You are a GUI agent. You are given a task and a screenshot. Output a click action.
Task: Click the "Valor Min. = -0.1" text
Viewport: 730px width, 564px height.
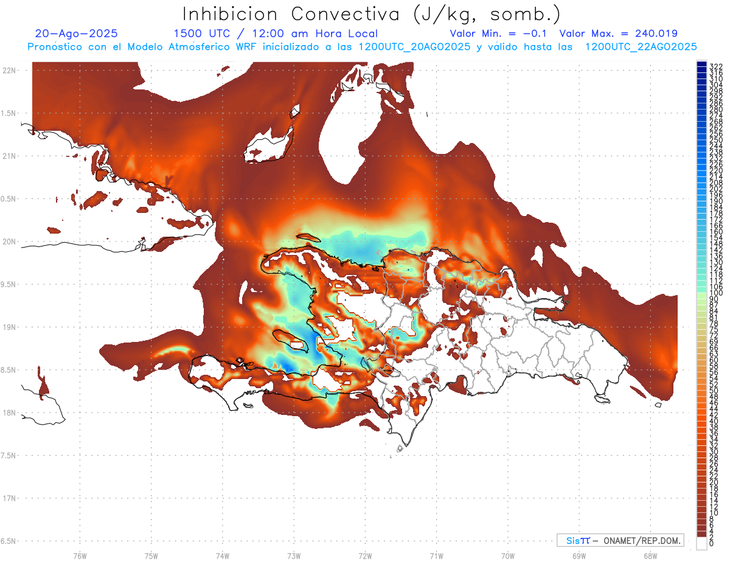click(499, 33)
